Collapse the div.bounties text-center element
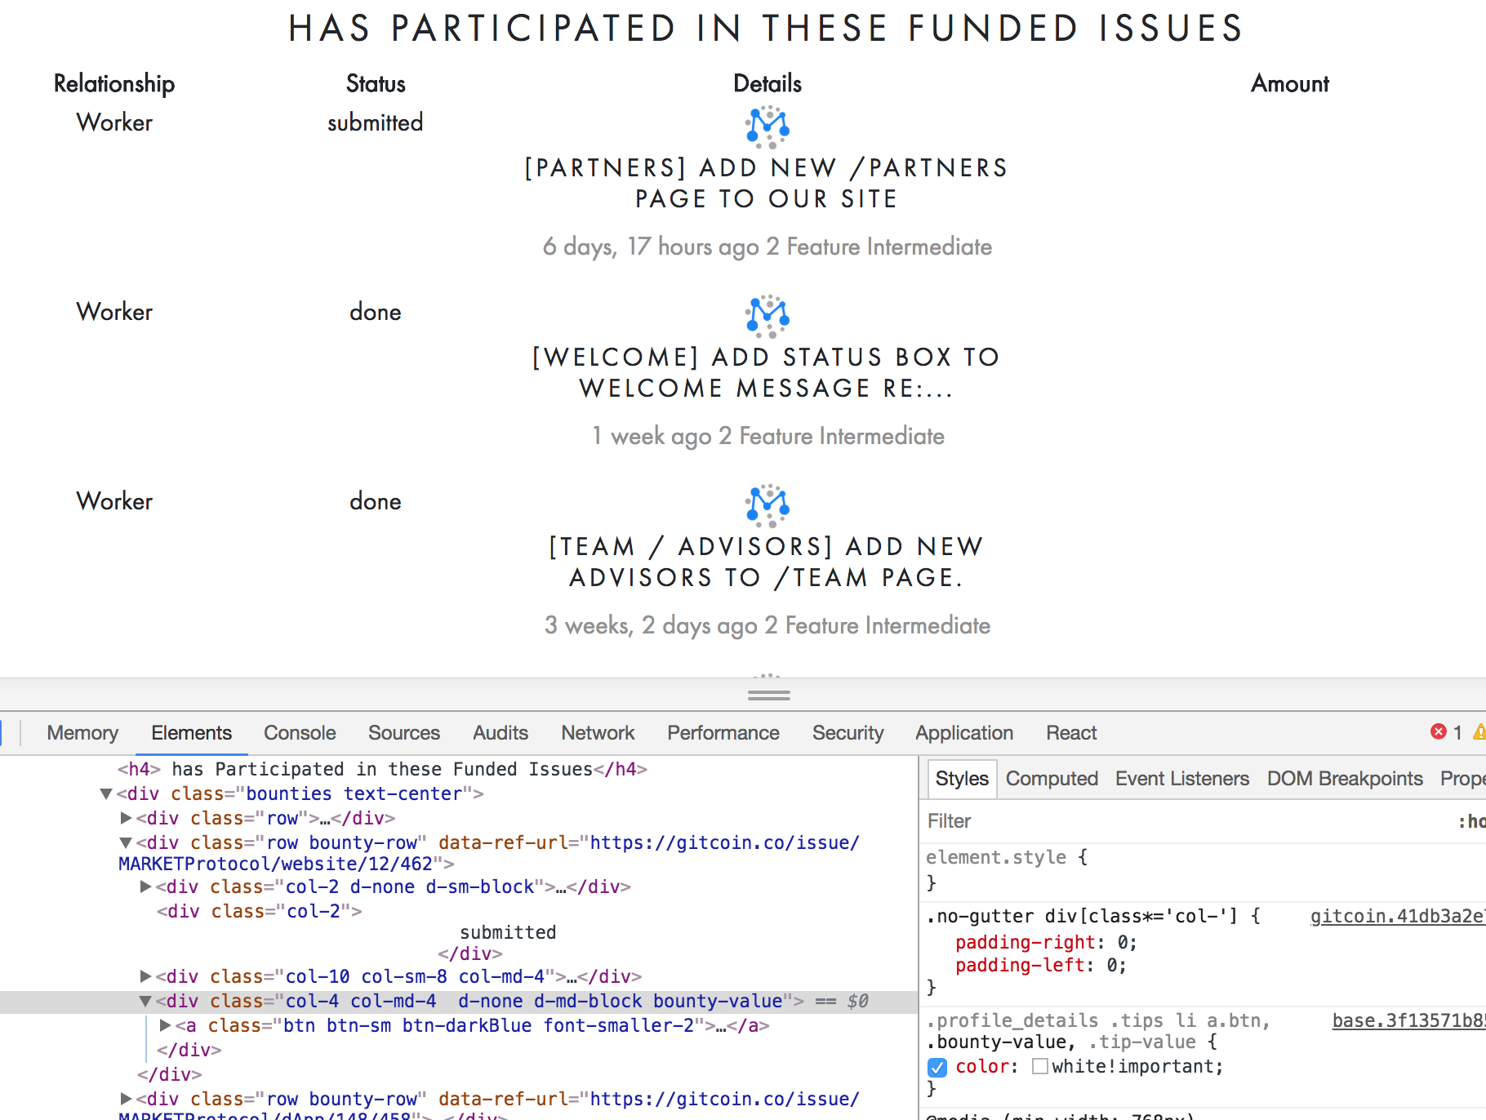 (x=105, y=793)
